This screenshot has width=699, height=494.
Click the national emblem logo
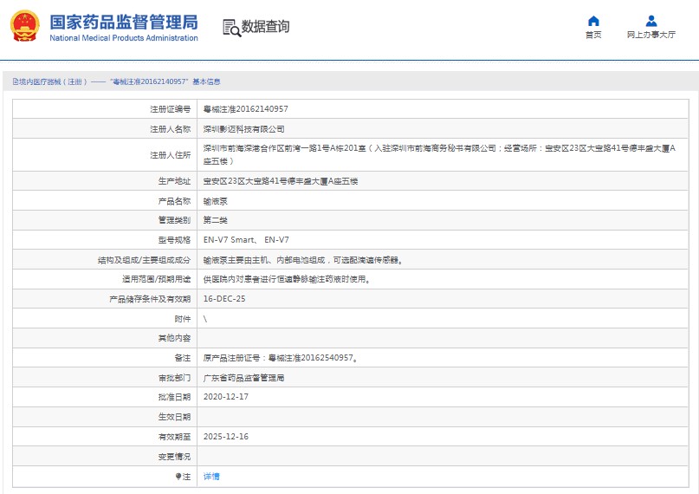point(25,26)
